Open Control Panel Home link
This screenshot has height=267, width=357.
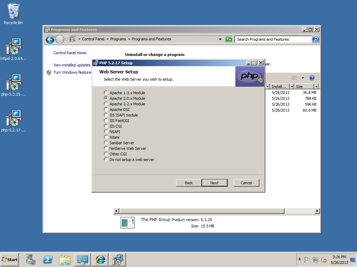(70, 53)
